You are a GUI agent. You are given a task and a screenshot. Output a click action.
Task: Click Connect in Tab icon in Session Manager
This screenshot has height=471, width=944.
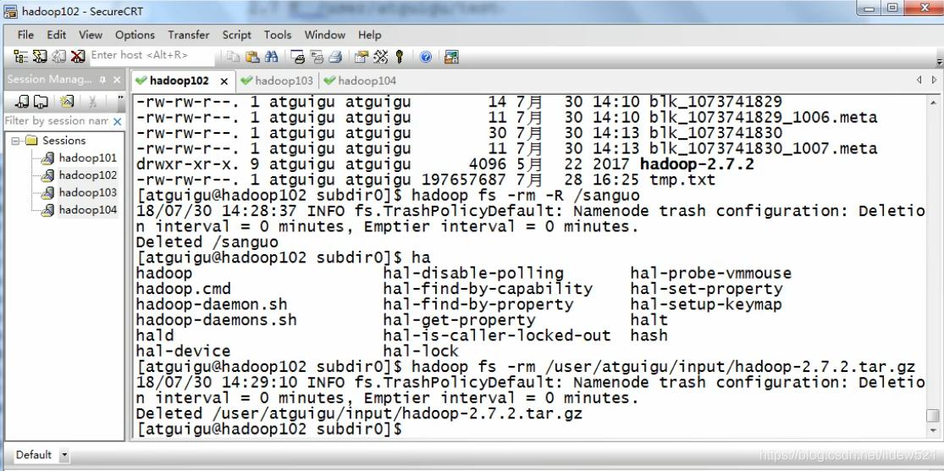point(41,101)
